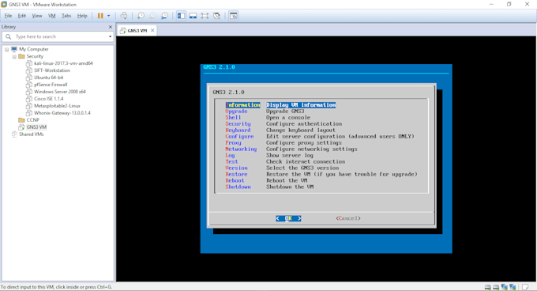The width and height of the screenshot is (537, 291).
Task: Select Windows Server 2008 x64
Action: (x=59, y=92)
